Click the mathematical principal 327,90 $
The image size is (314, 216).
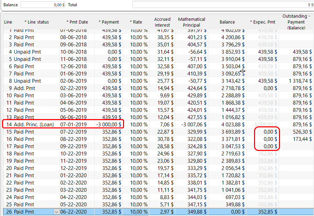click(x=197, y=154)
